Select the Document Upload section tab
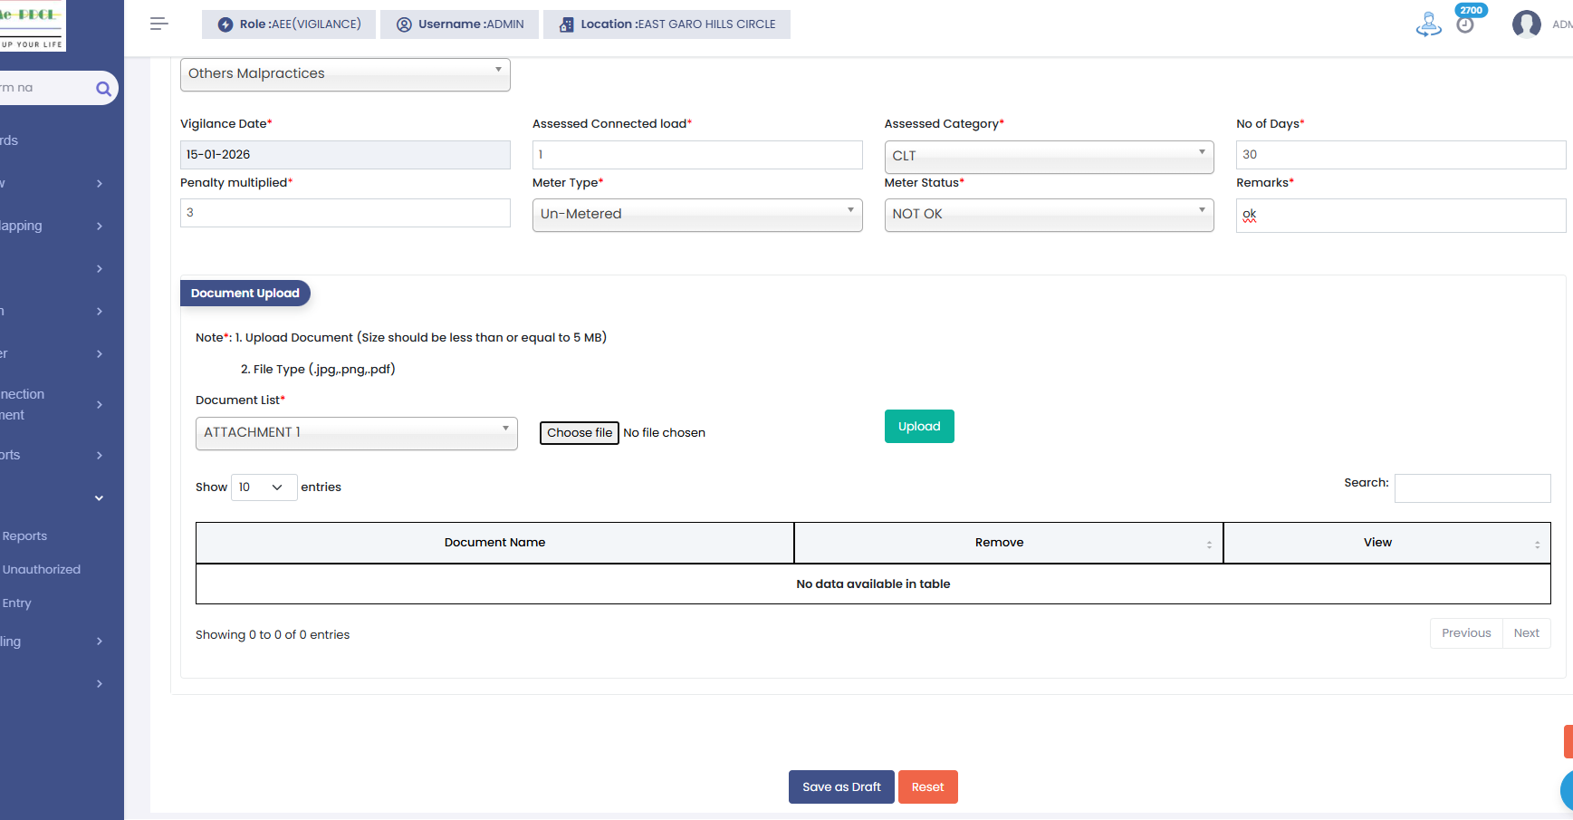1573x820 pixels. coord(245,294)
